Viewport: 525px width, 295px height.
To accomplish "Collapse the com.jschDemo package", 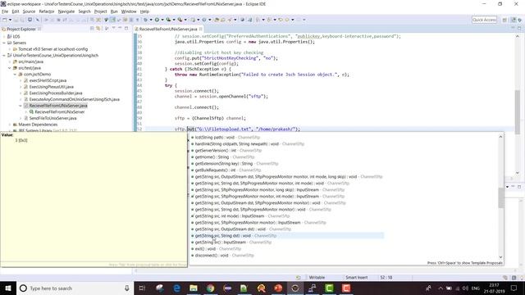I will [15, 75].
